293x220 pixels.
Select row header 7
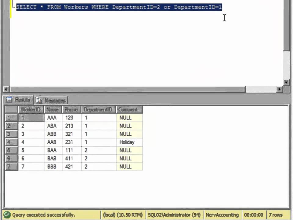coord(11,167)
